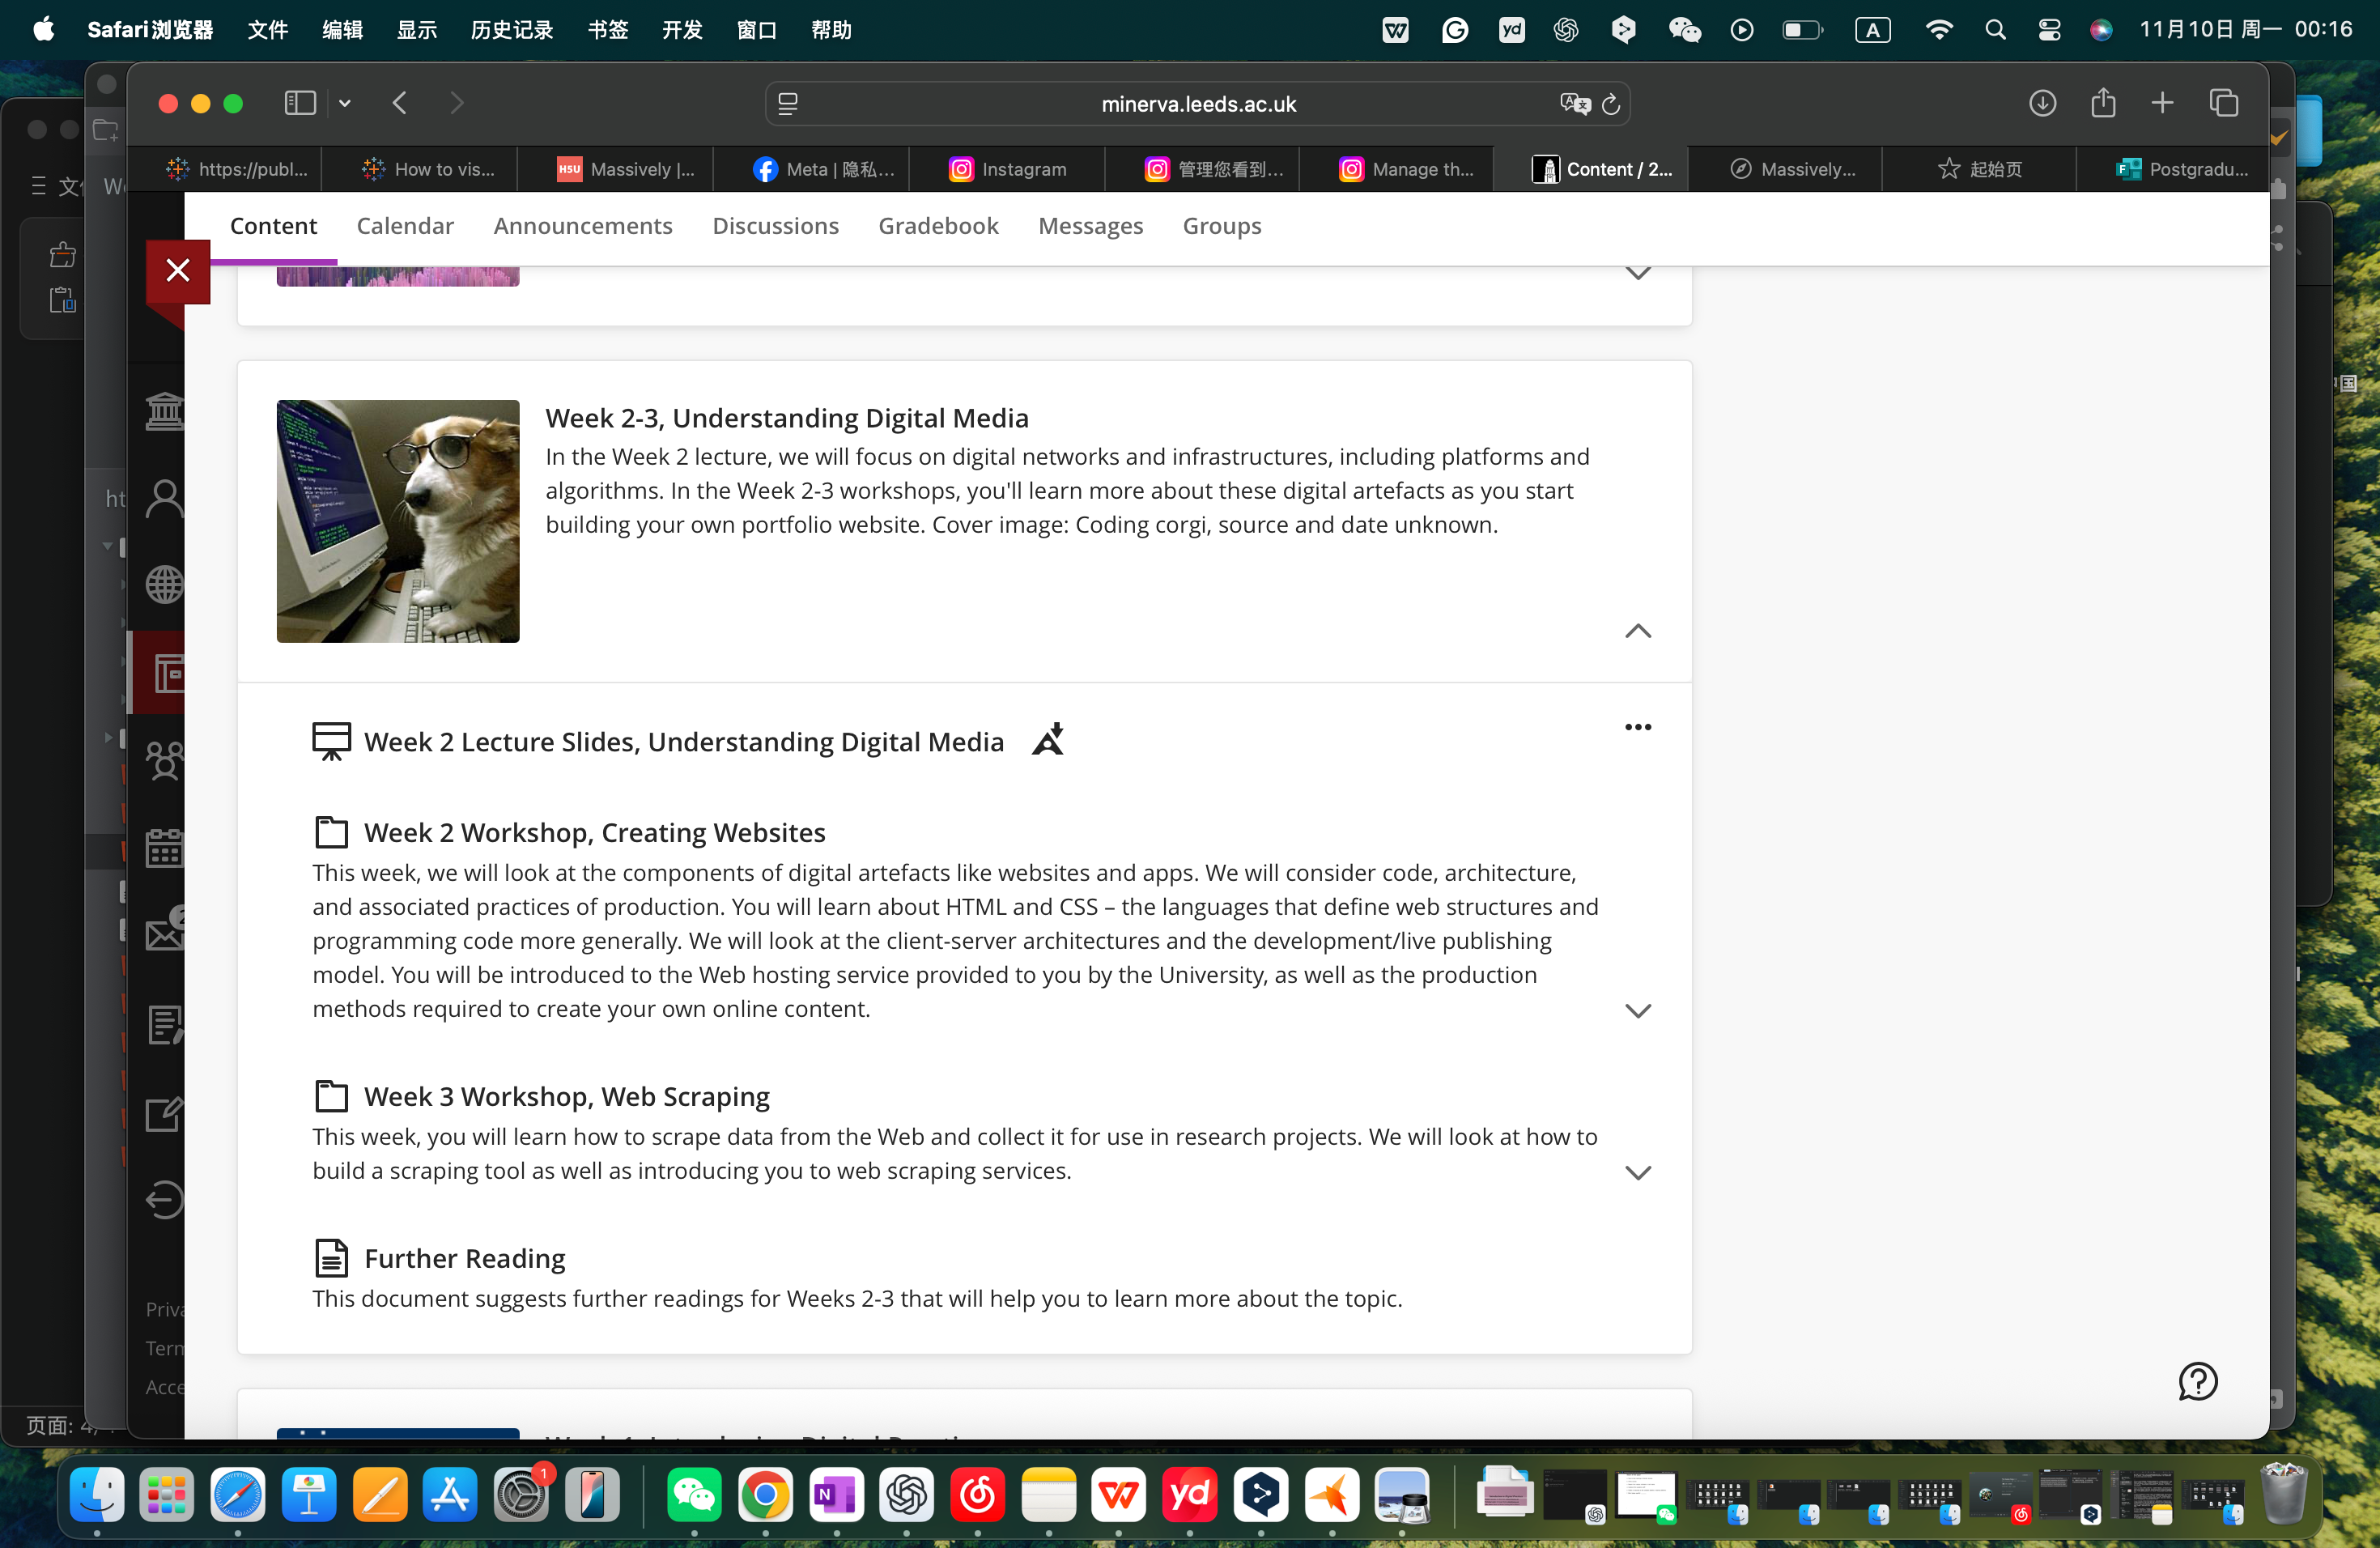Click the red X close panel button
The width and height of the screenshot is (2380, 1548).
point(178,270)
